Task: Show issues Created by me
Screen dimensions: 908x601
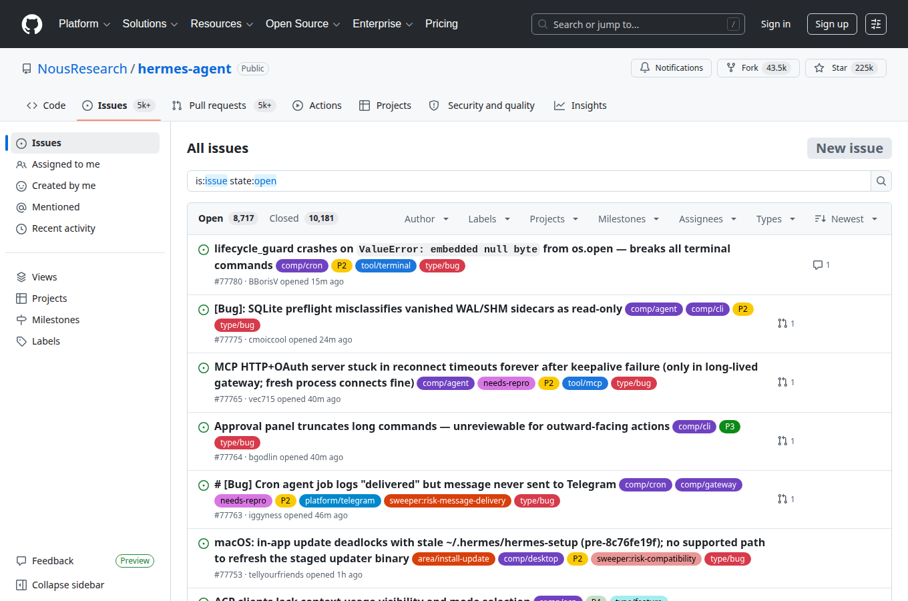Action: point(85,186)
